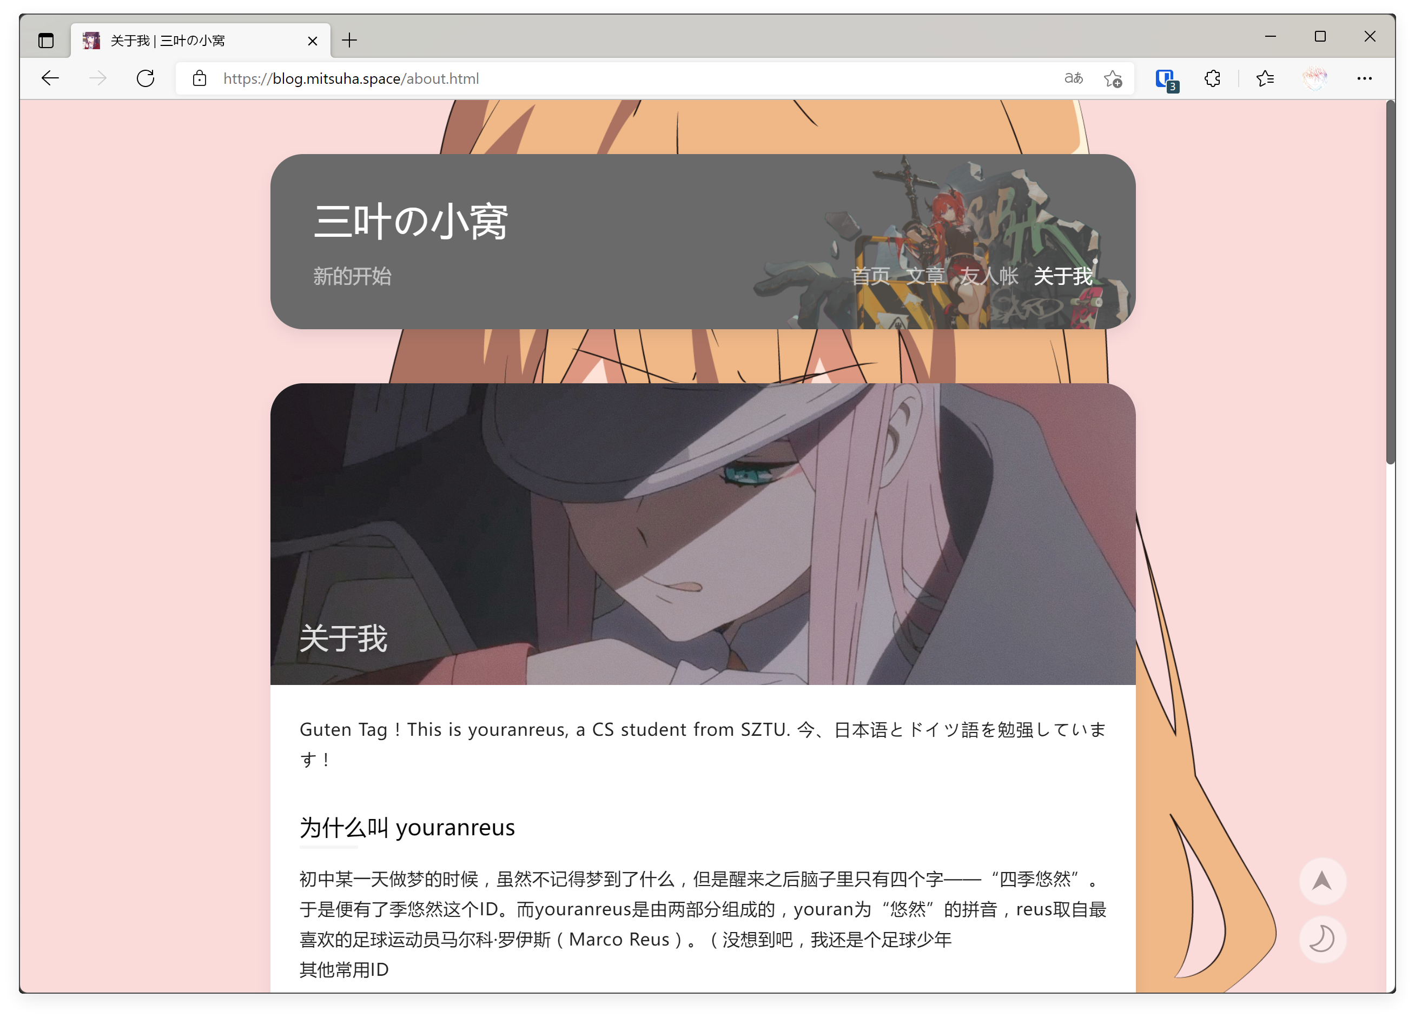The image size is (1415, 1018).
Task: Open Bitwarden extension with badge 3
Action: coord(1166,78)
